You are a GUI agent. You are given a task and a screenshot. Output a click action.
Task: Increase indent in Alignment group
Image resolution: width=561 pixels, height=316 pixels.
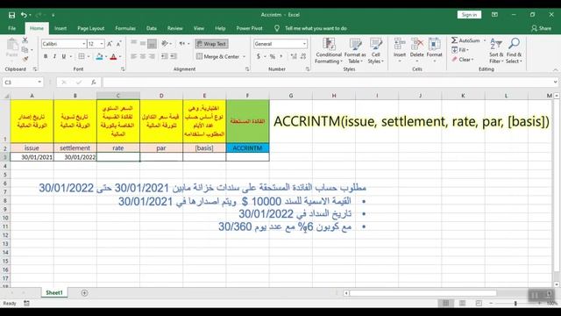pyautogui.click(x=174, y=56)
